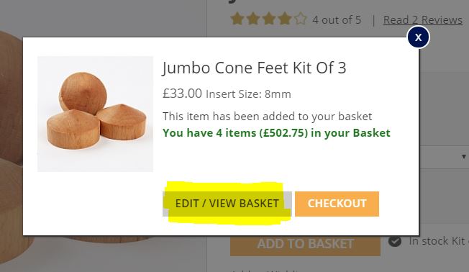Expand the dropdown arrow behind the popup
The width and height of the screenshot is (469, 272).
[463, 157]
